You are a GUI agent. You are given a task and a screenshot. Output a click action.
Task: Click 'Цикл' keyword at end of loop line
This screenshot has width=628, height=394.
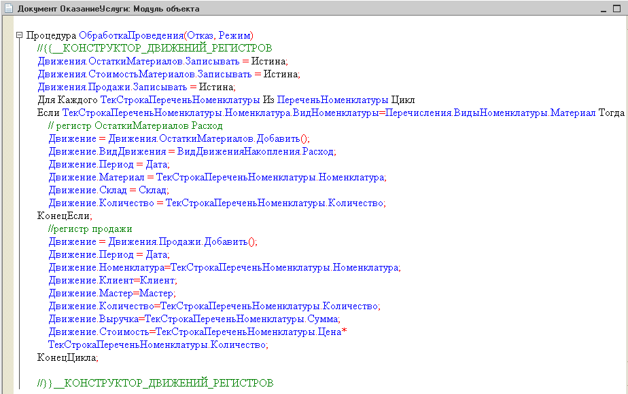[x=403, y=100]
